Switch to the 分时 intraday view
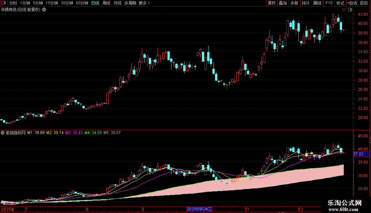371x213 pixels. (x=13, y=3)
